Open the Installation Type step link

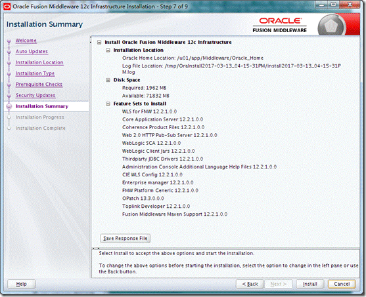click(35, 73)
